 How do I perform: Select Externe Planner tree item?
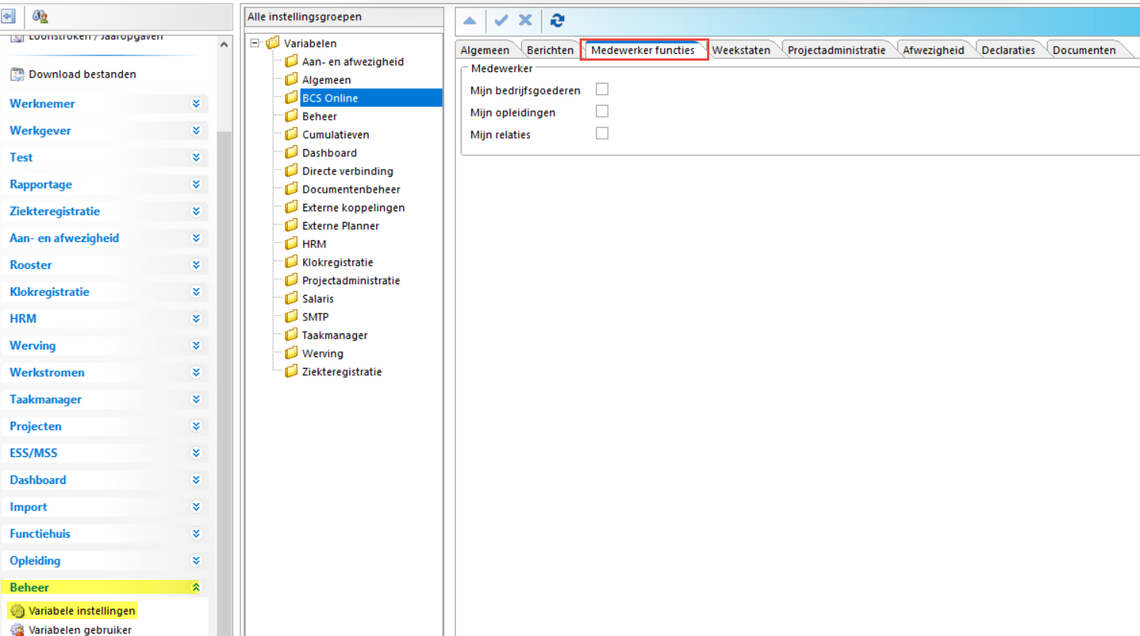coord(341,226)
